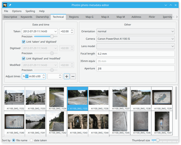Click the thumbnail strip vertical scrollbar
Screen dimensions: 181x145
(176, 103)
